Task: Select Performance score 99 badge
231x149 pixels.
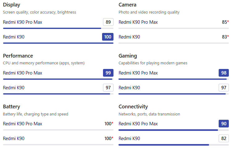Action: click(108, 73)
